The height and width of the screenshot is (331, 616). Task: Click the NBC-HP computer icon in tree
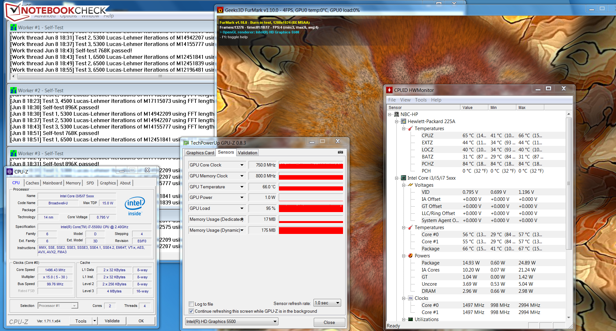coord(397,114)
